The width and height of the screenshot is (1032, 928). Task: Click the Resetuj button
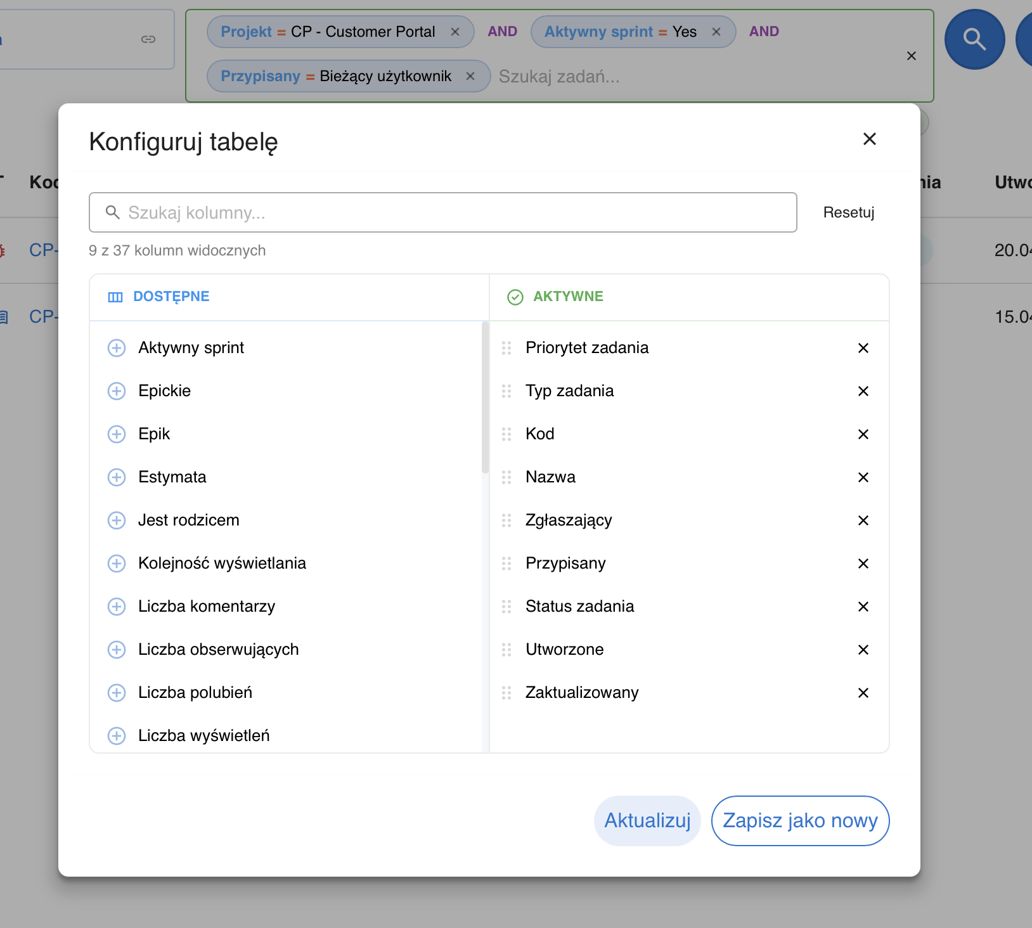pyautogui.click(x=849, y=212)
